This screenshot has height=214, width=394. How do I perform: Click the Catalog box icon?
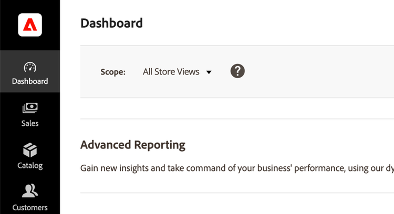(x=30, y=151)
